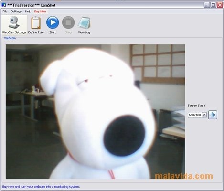Open WebCam Settings from the toolbar
Viewport: 224px width, 191px height.
14,25
